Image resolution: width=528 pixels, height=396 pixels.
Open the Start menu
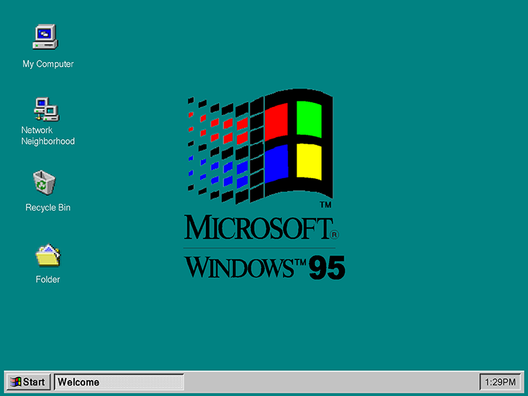click(28, 382)
